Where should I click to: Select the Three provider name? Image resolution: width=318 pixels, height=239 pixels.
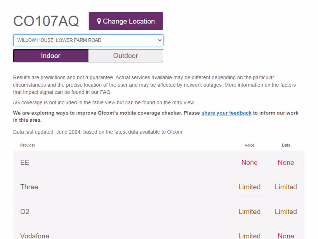tap(29, 187)
